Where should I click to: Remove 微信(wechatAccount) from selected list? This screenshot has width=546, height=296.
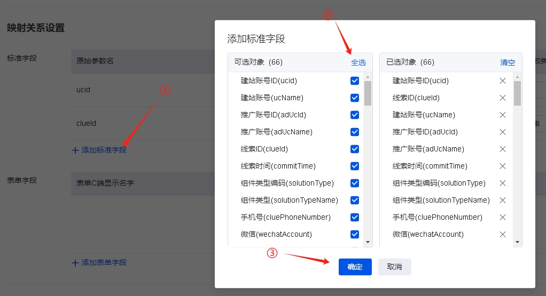coord(502,235)
